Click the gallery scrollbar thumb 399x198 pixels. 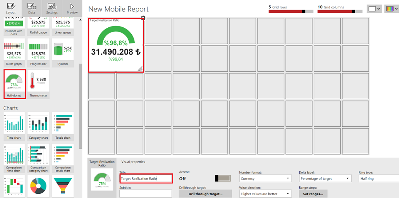pos(80,105)
